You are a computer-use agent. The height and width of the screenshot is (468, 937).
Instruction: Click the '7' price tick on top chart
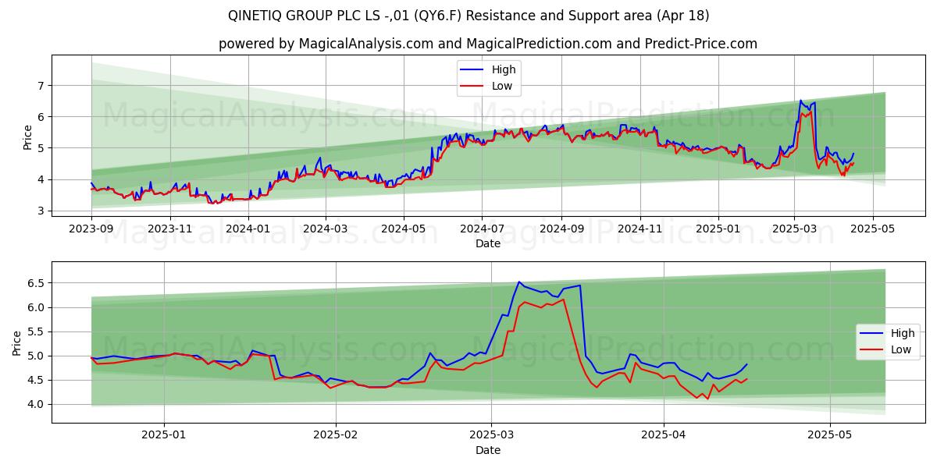coord(42,85)
